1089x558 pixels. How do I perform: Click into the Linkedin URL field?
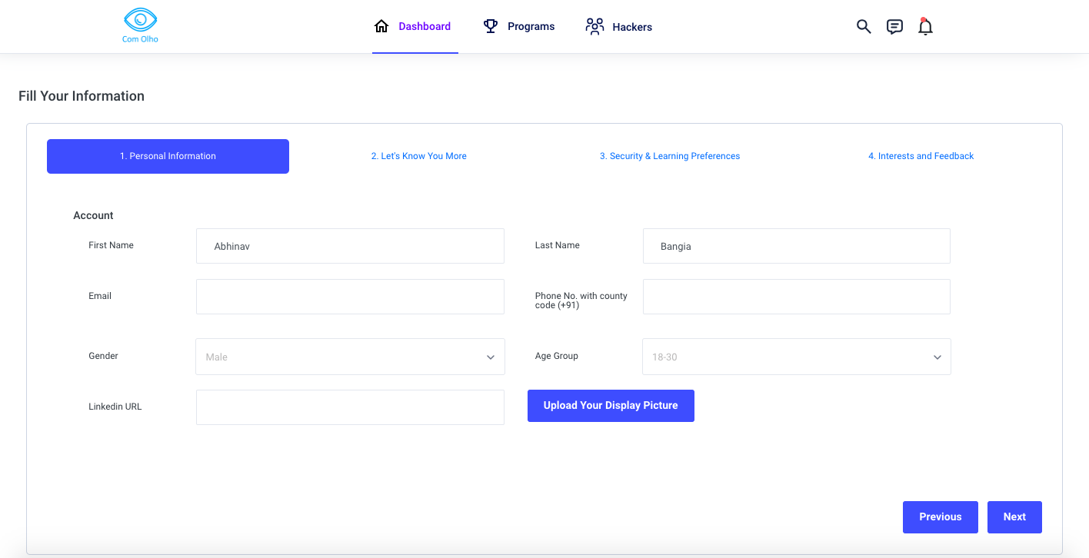point(350,407)
